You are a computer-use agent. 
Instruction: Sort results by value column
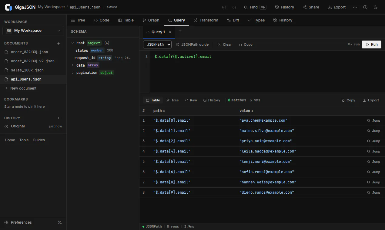[246, 111]
